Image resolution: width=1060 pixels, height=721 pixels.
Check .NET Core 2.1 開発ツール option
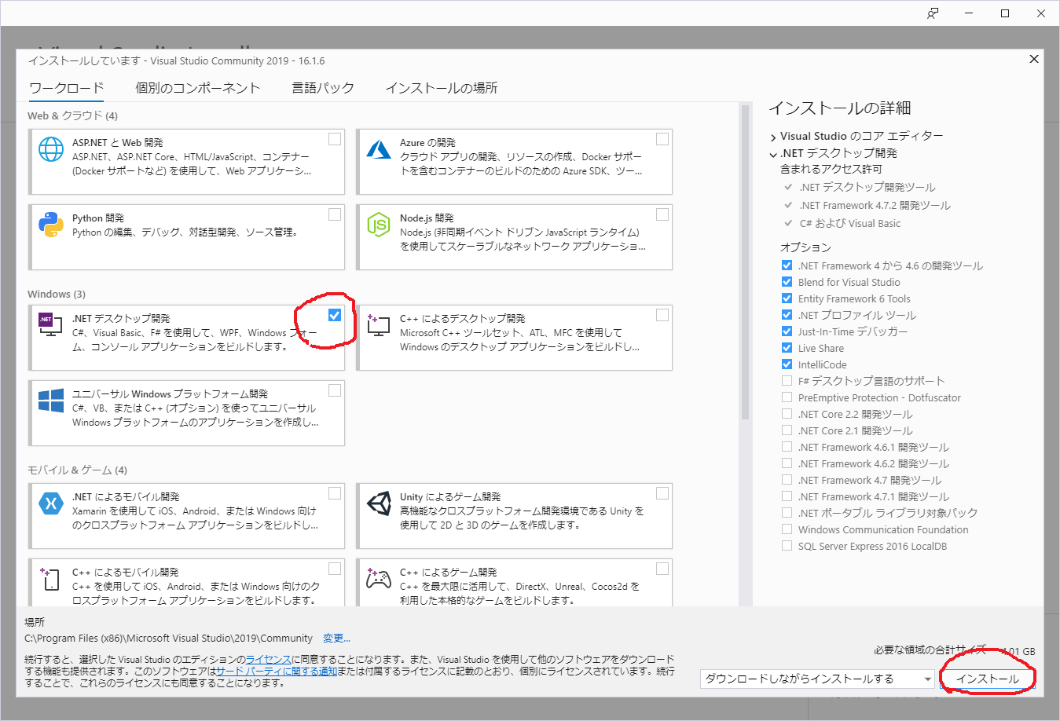click(x=787, y=430)
